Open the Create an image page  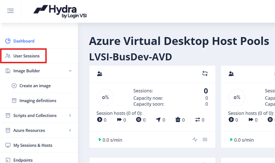pos(35,85)
